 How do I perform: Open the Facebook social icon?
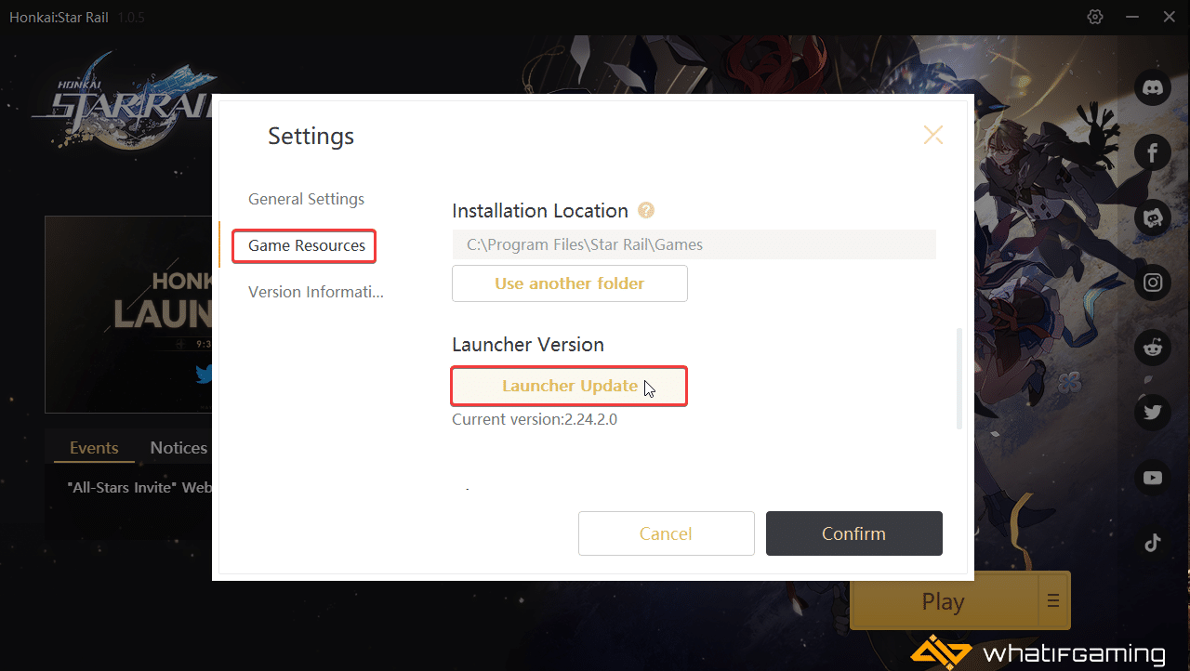coord(1153,152)
